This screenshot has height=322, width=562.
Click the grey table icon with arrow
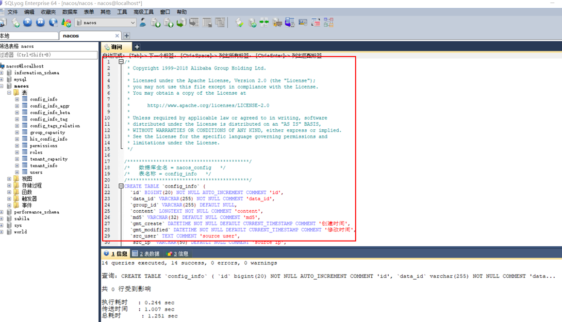(x=194, y=23)
